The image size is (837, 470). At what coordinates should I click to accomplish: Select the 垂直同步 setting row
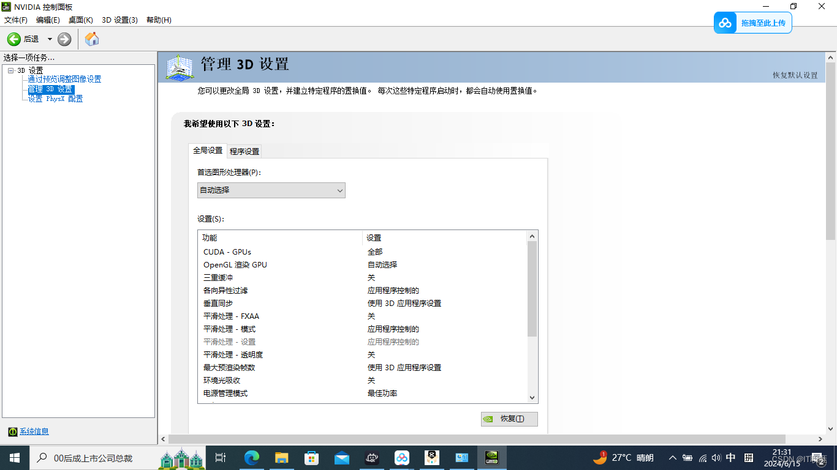point(362,304)
